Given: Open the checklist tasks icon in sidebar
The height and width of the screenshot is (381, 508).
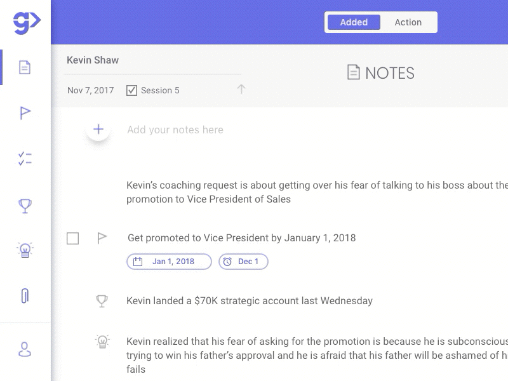Looking at the screenshot, I should (25, 159).
